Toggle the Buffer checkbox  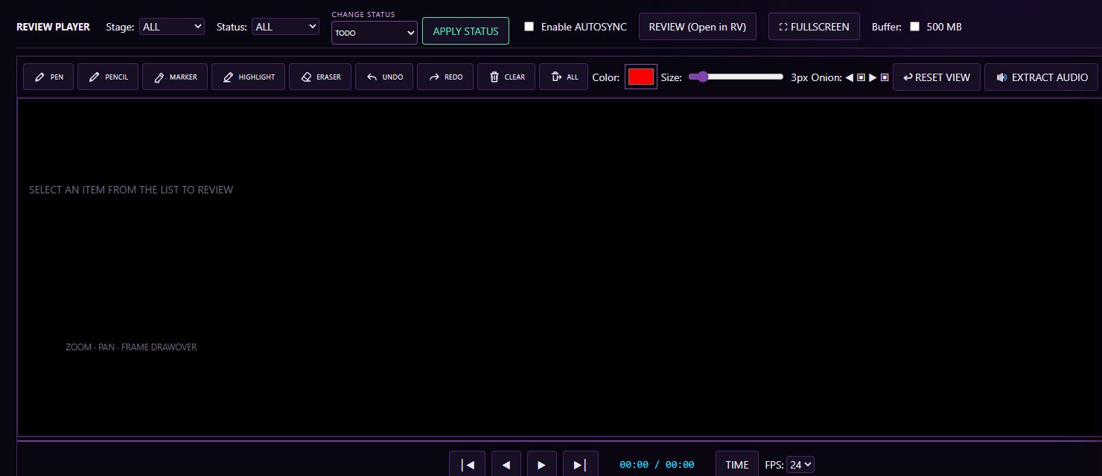pyautogui.click(x=915, y=27)
